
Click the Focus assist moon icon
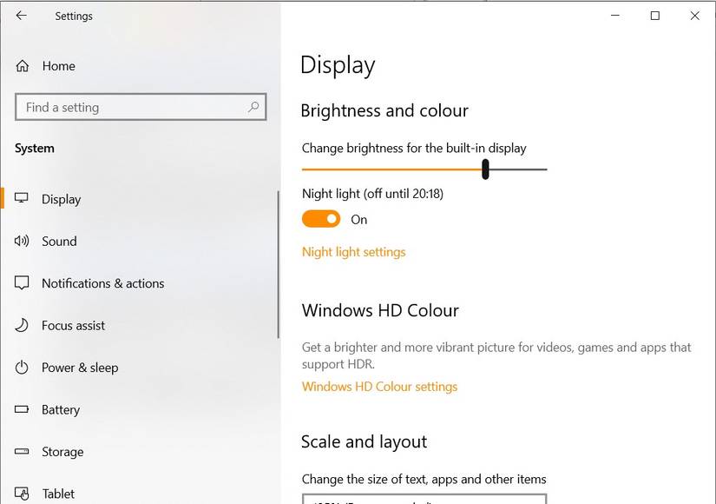(x=23, y=325)
